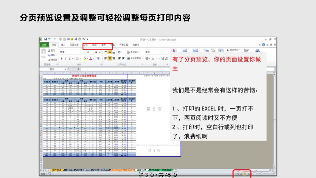Click the red font color A icon
This screenshot has height=178, width=316.
tap(91, 59)
